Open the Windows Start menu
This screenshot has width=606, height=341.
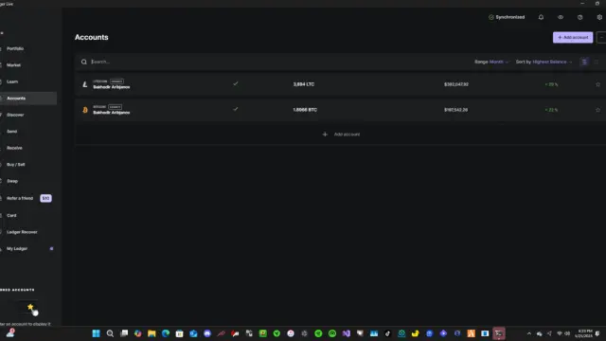(96, 333)
